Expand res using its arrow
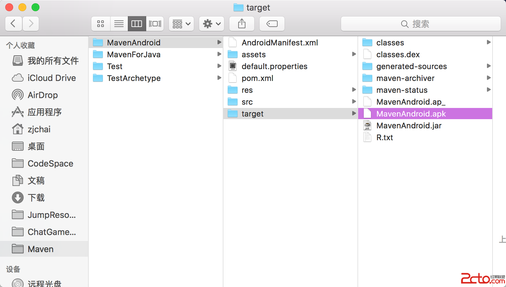The width and height of the screenshot is (506, 287). [354, 90]
